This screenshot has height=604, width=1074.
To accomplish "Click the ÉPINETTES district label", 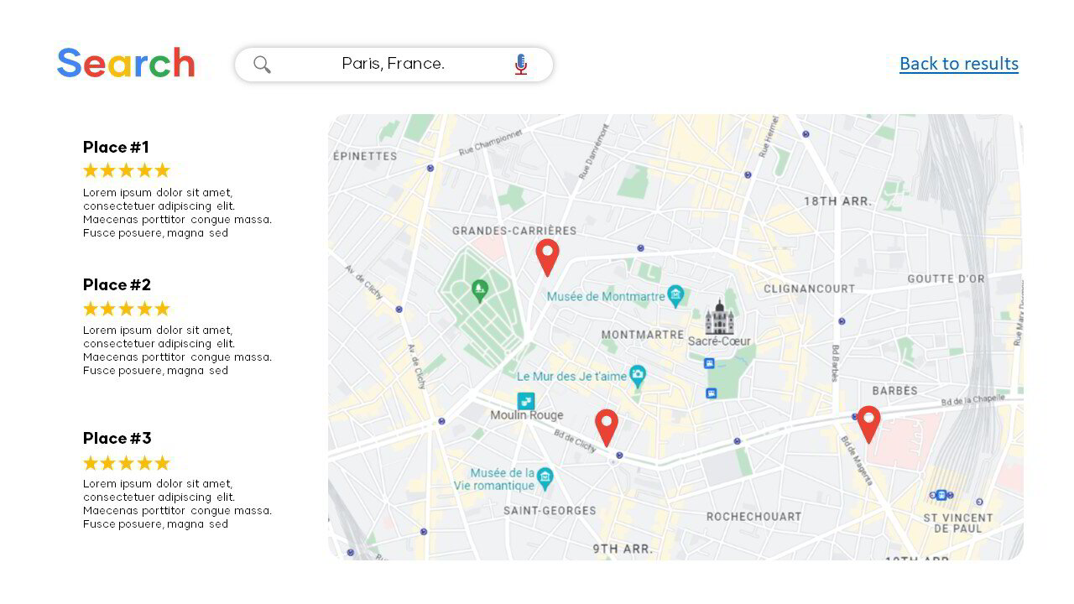I will click(x=365, y=156).
